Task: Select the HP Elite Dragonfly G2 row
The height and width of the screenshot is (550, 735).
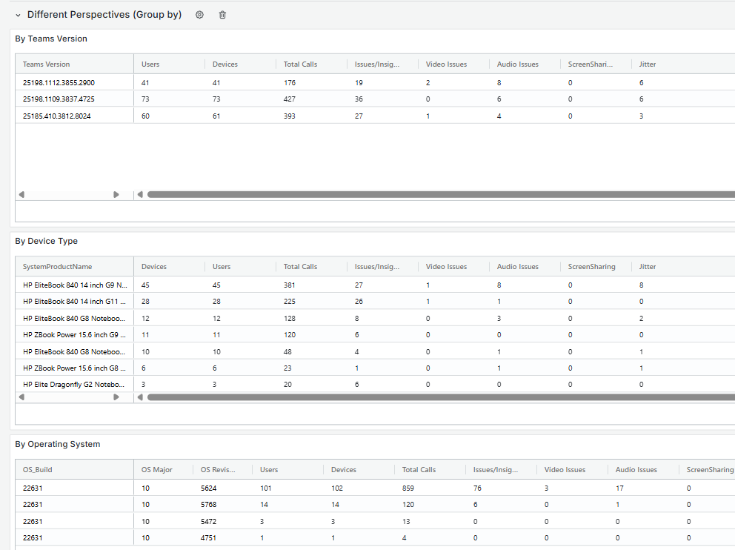Action: click(x=74, y=385)
